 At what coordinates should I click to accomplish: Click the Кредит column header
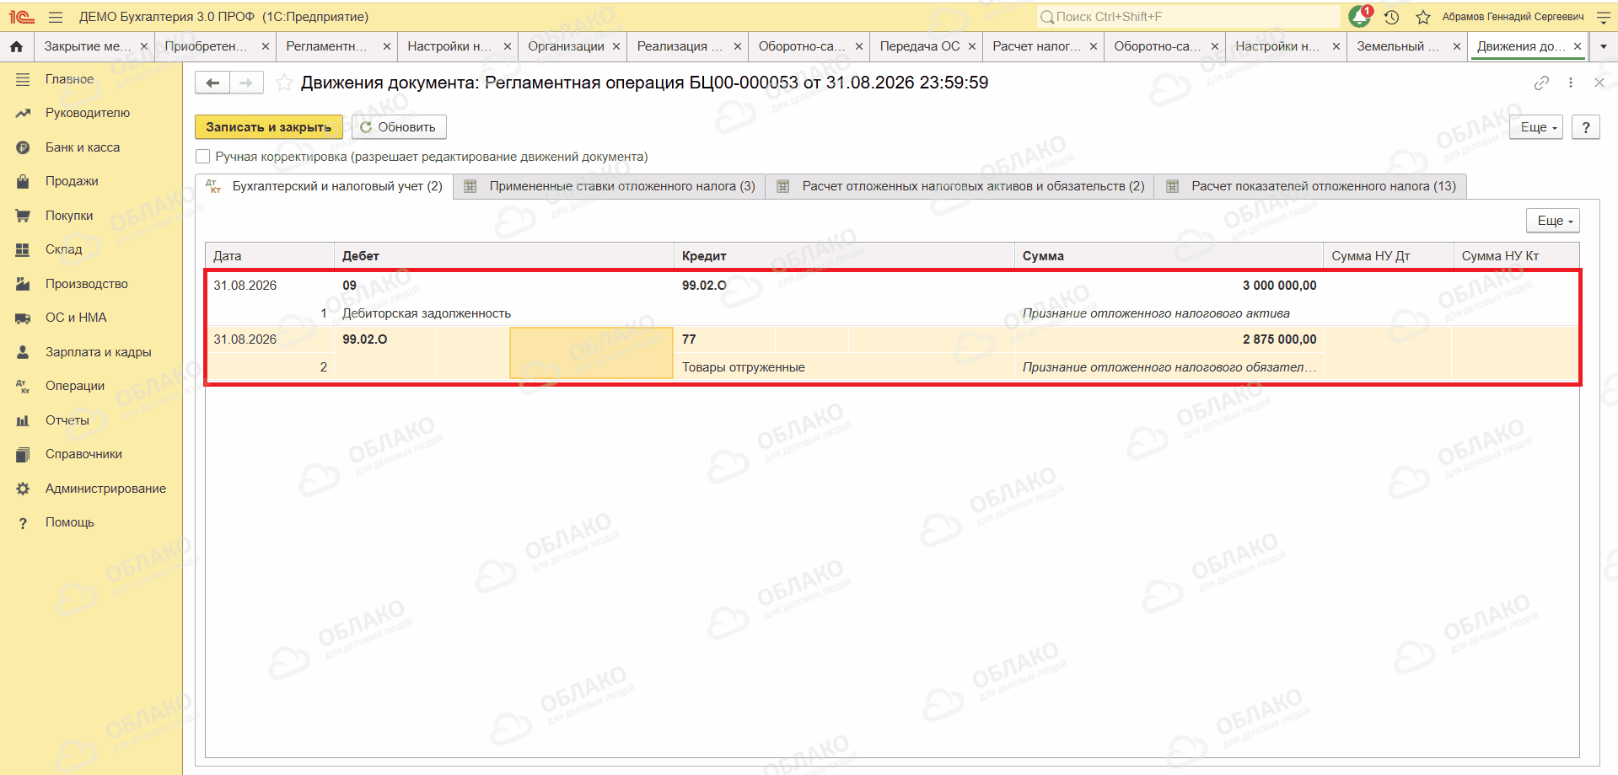tap(843, 256)
